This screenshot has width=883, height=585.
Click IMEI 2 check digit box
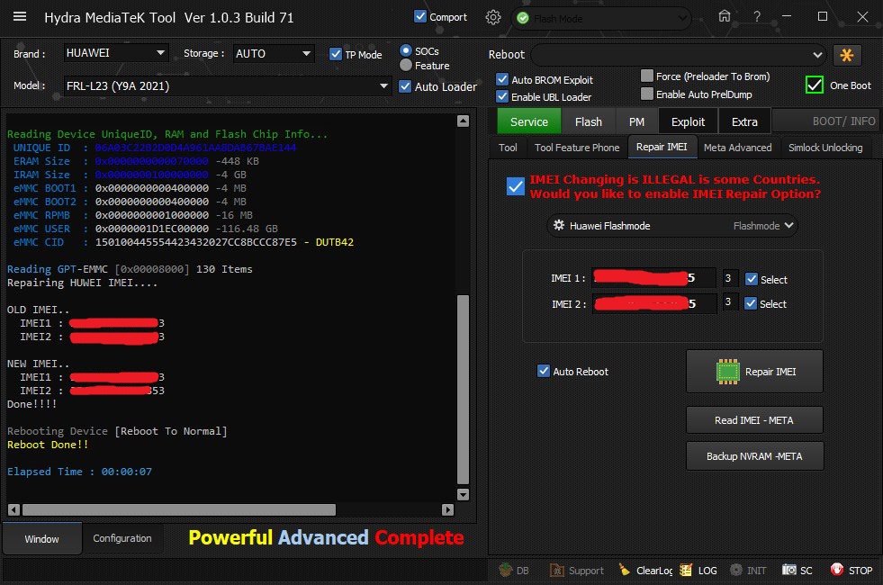[730, 302]
